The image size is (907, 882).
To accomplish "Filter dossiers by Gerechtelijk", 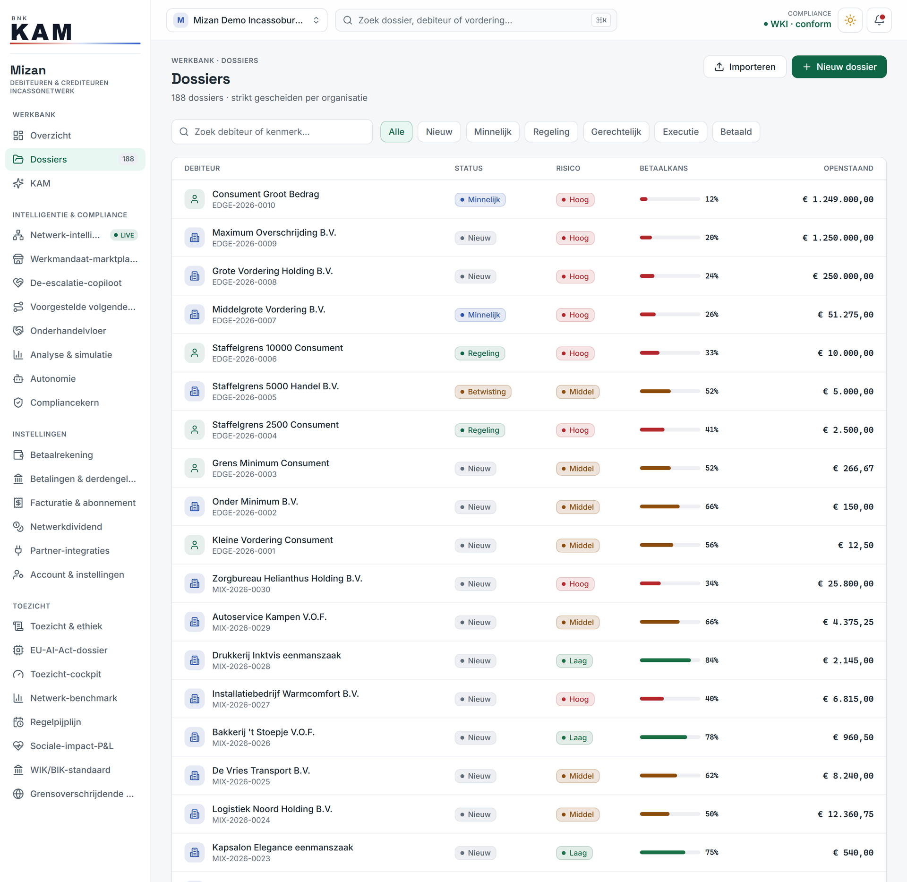I will coord(616,132).
